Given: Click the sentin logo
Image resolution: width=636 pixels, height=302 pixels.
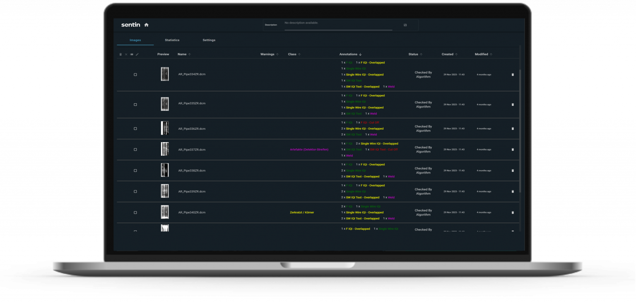Looking at the screenshot, I should point(130,25).
